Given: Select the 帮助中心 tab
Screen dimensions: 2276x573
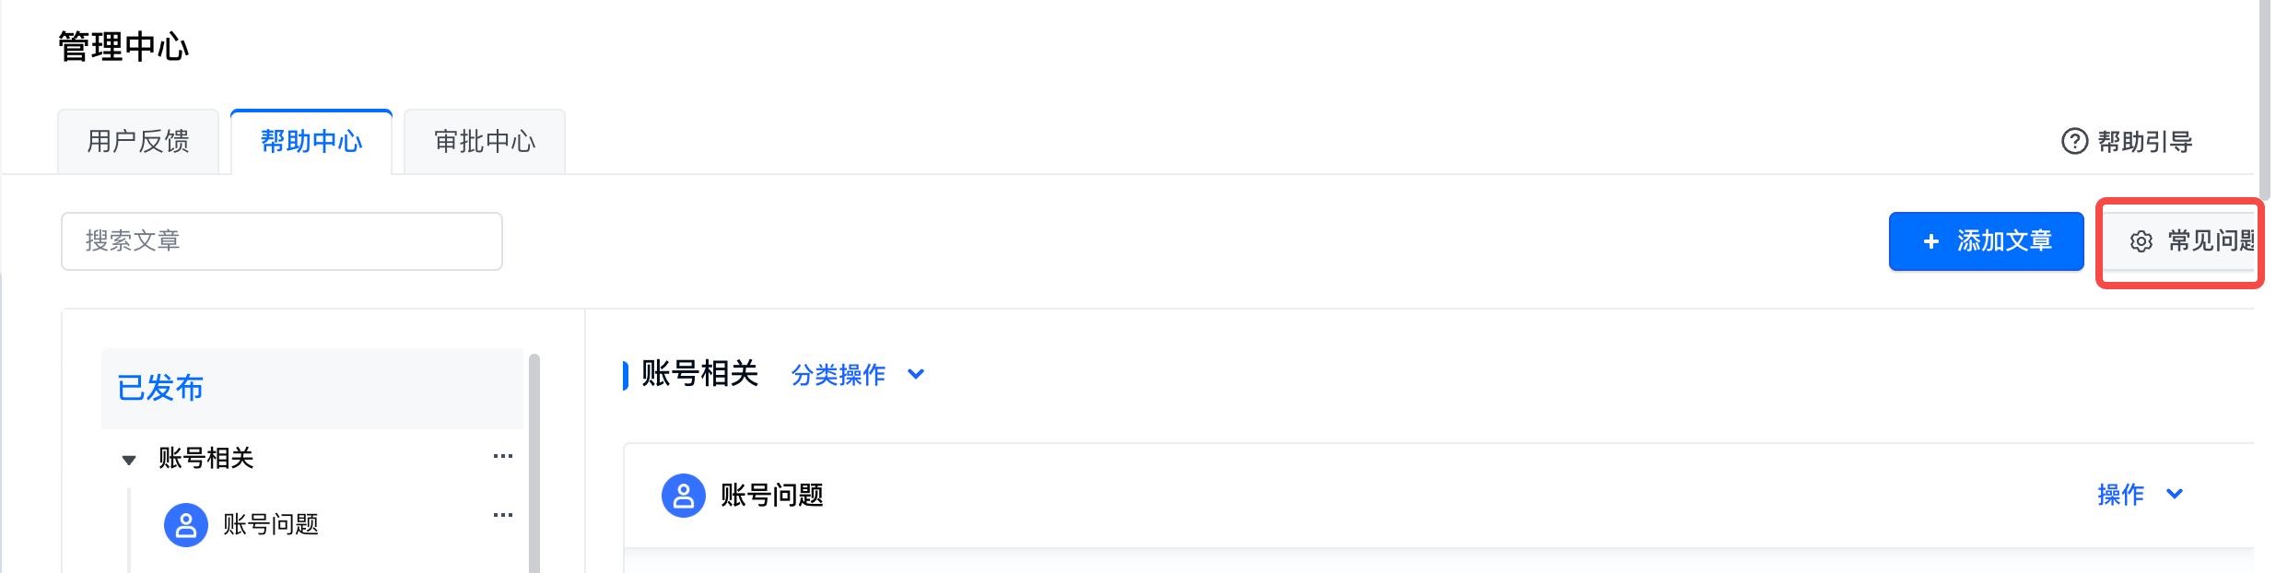Looking at the screenshot, I should (311, 142).
